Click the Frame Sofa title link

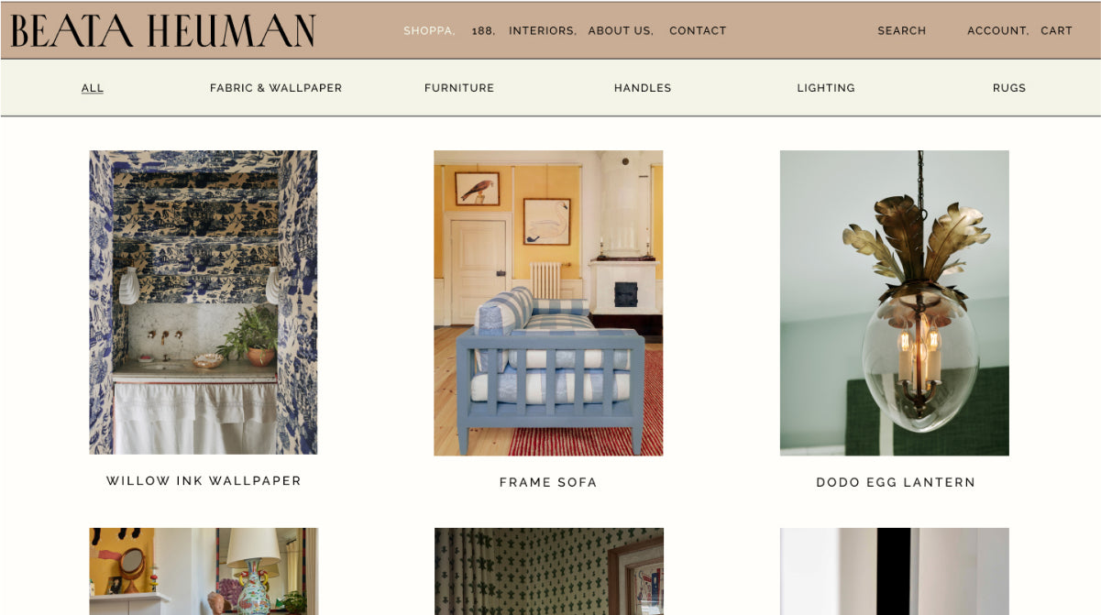pos(548,482)
